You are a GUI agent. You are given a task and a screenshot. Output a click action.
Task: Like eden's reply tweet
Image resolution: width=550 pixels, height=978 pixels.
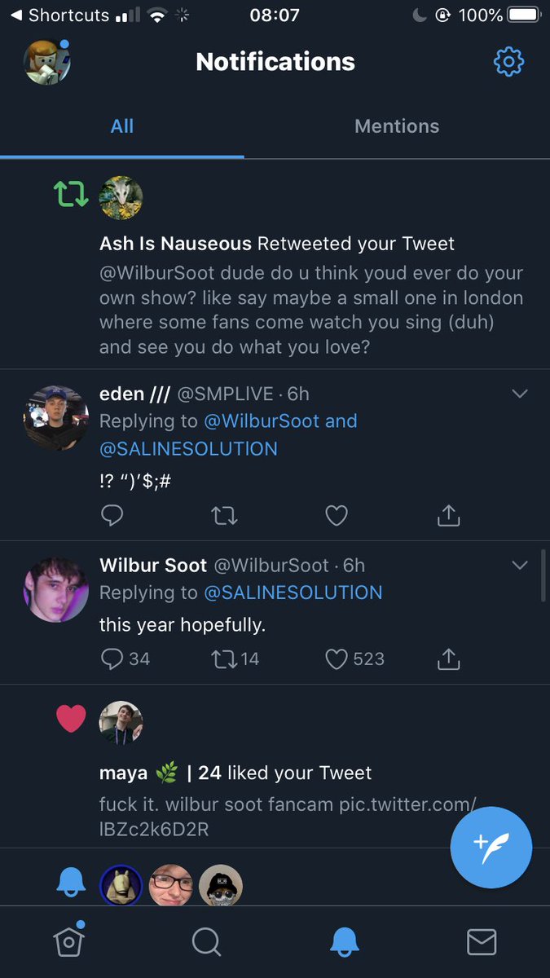337,515
